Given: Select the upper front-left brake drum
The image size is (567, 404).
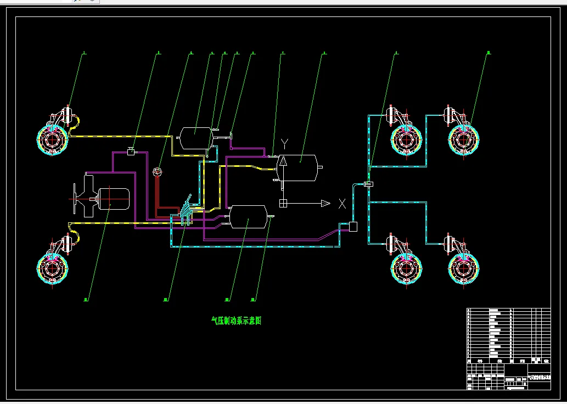Looking at the screenshot, I should pyautogui.click(x=53, y=140).
